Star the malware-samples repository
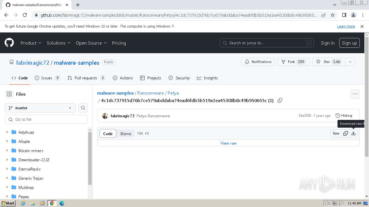 click(329, 62)
